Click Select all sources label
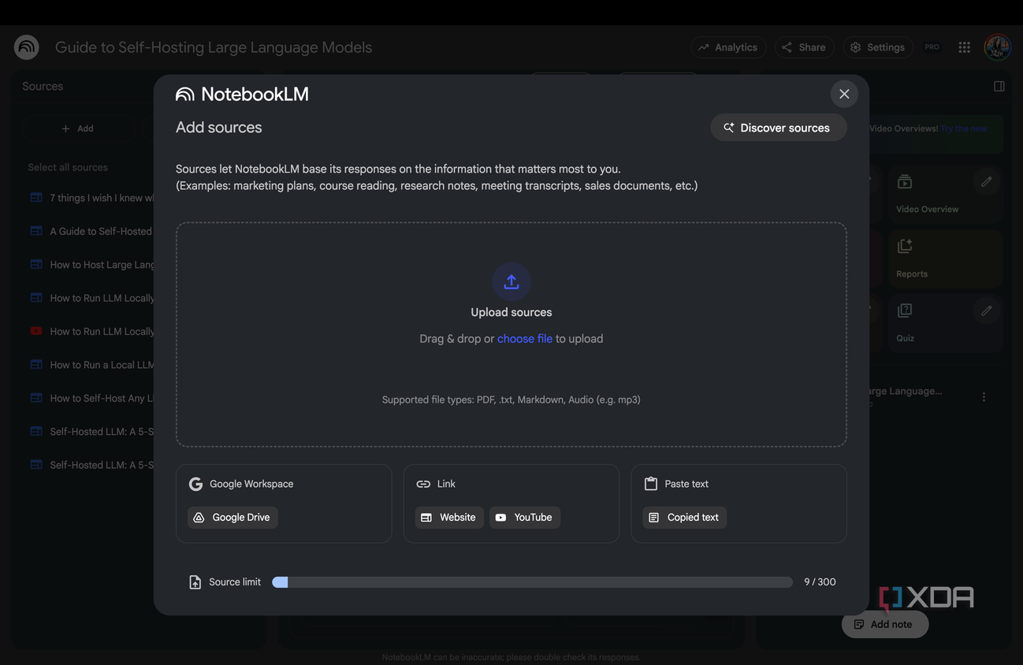 [x=68, y=167]
